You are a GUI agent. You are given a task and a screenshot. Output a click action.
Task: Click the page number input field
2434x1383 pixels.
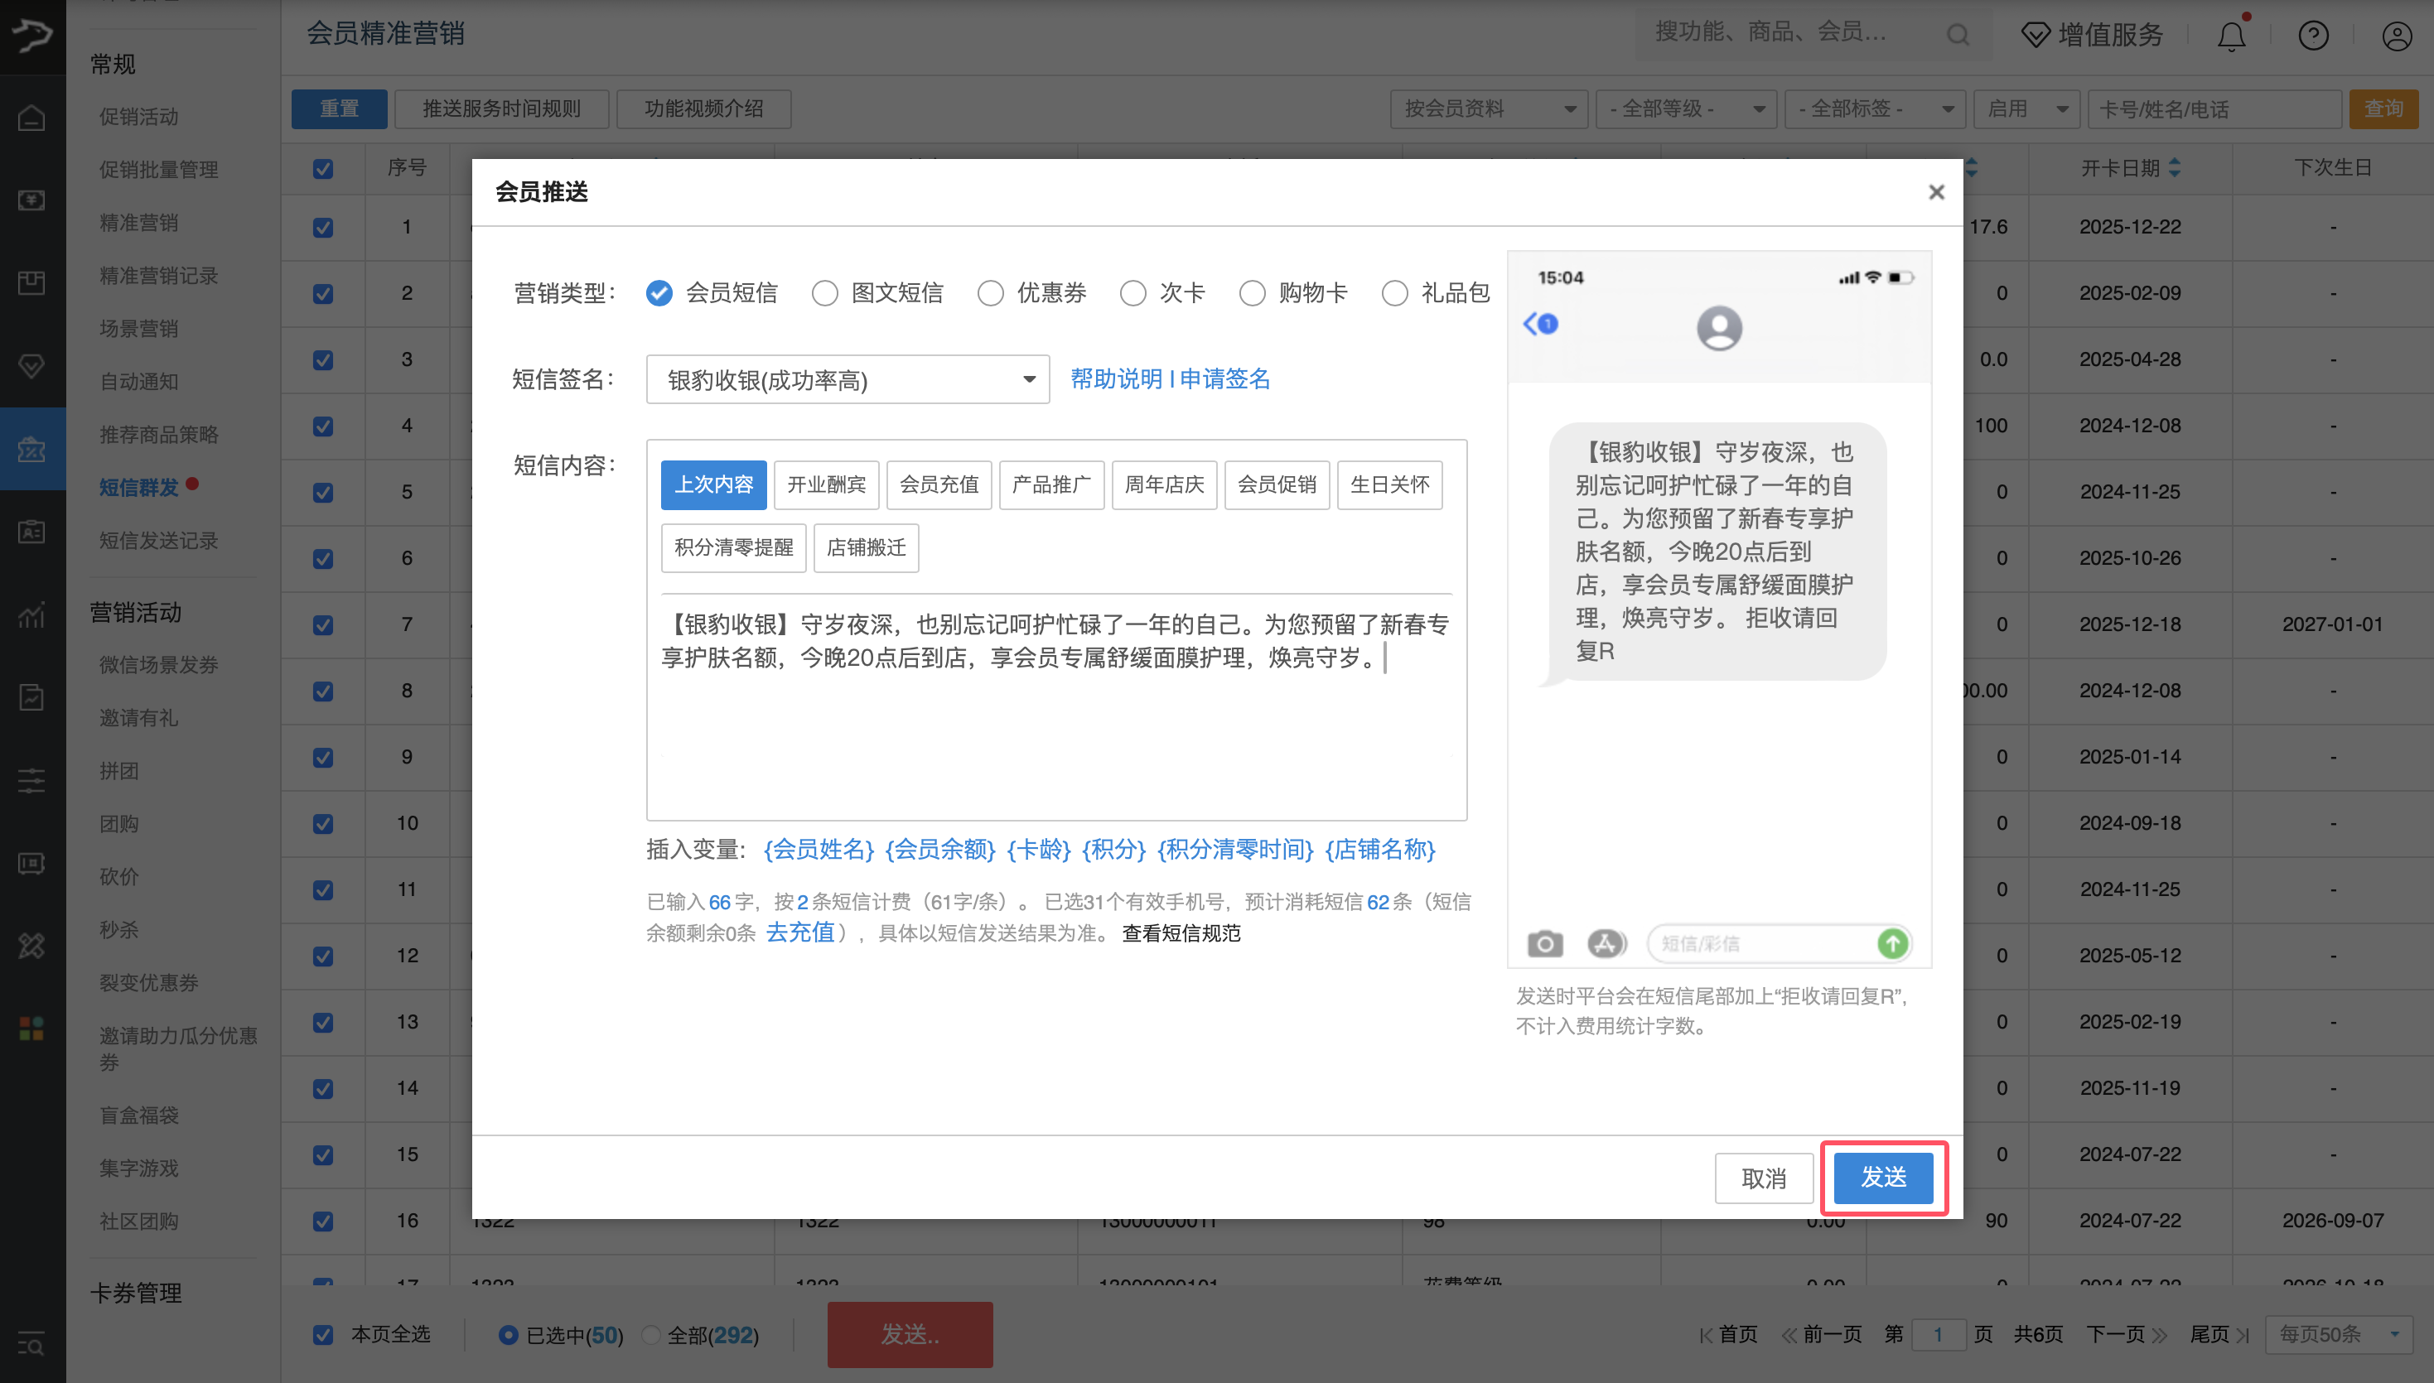click(1940, 1333)
